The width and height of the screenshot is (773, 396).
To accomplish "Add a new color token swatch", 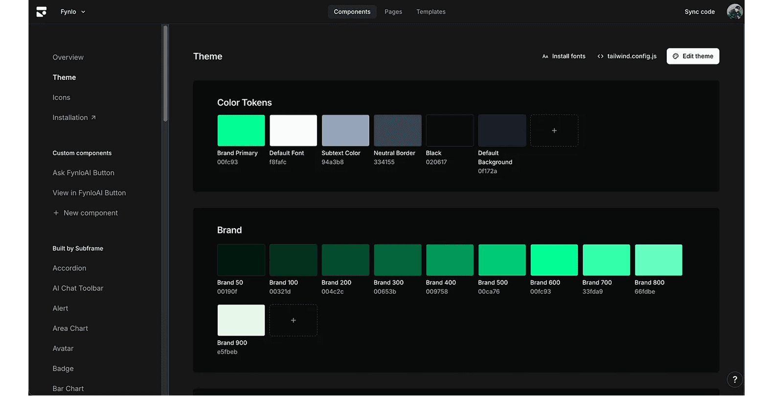I will point(554,131).
